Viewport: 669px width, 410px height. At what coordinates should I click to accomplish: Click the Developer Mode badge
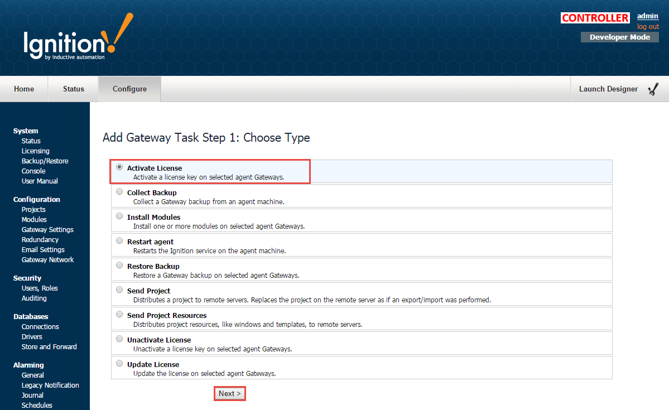pyautogui.click(x=619, y=37)
